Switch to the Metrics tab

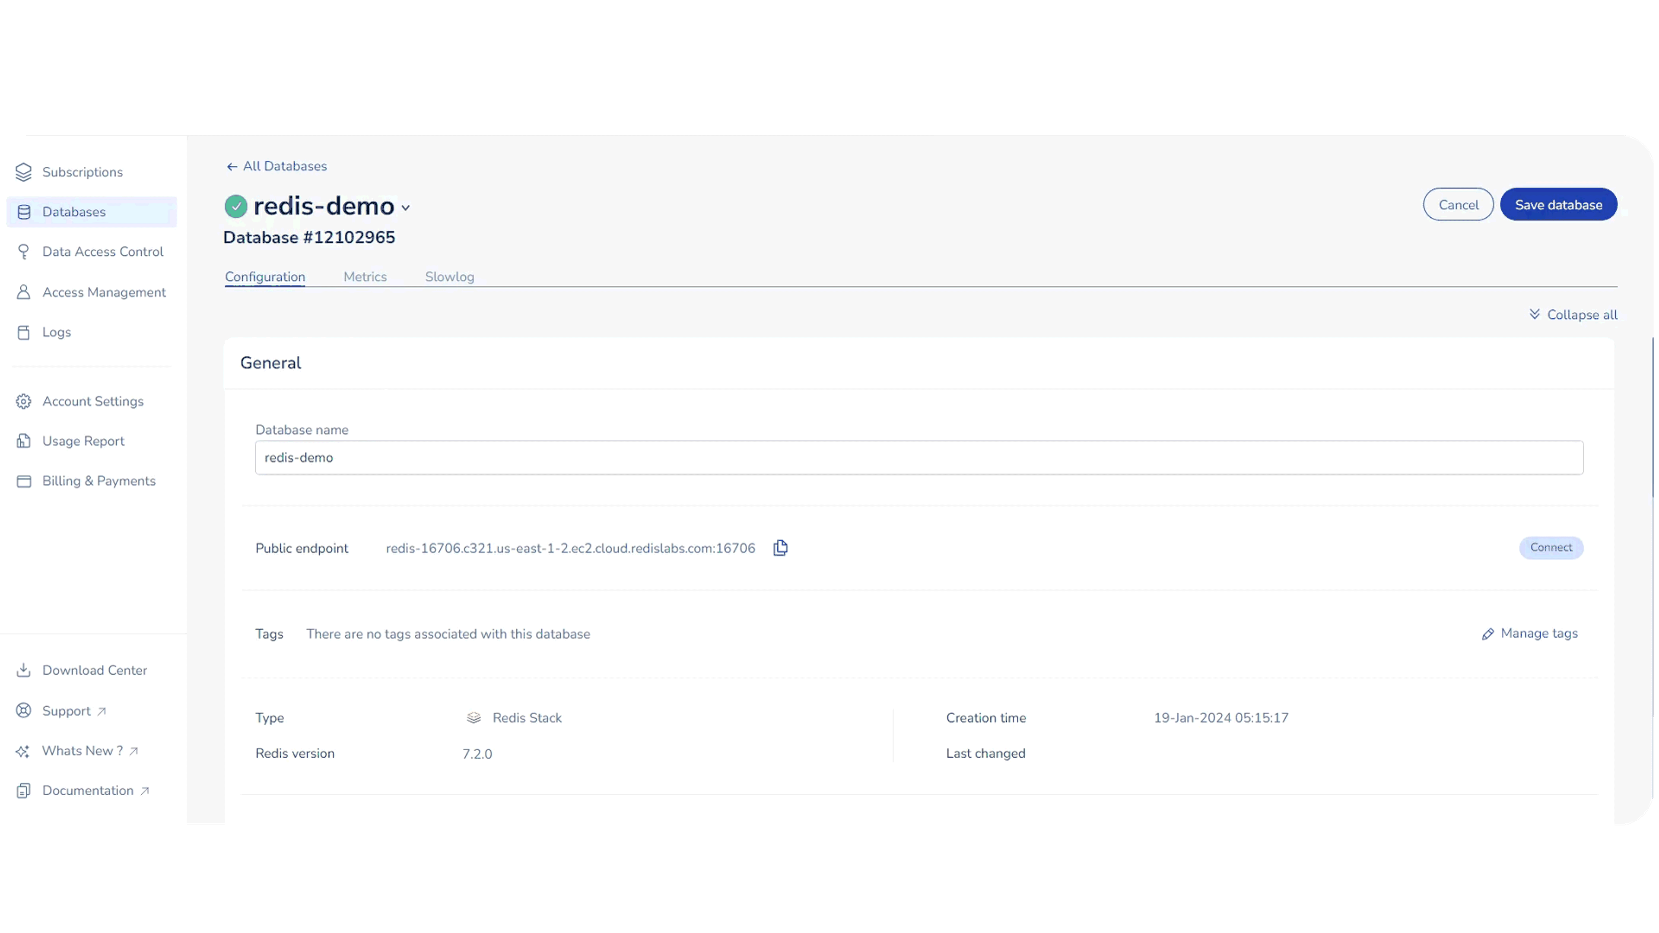coord(365,277)
